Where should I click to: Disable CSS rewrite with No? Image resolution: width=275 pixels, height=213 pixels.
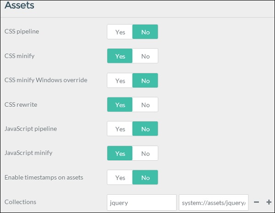[145, 105]
